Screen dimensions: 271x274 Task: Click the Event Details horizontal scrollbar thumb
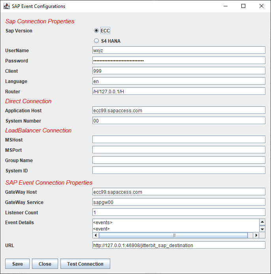click(173, 235)
